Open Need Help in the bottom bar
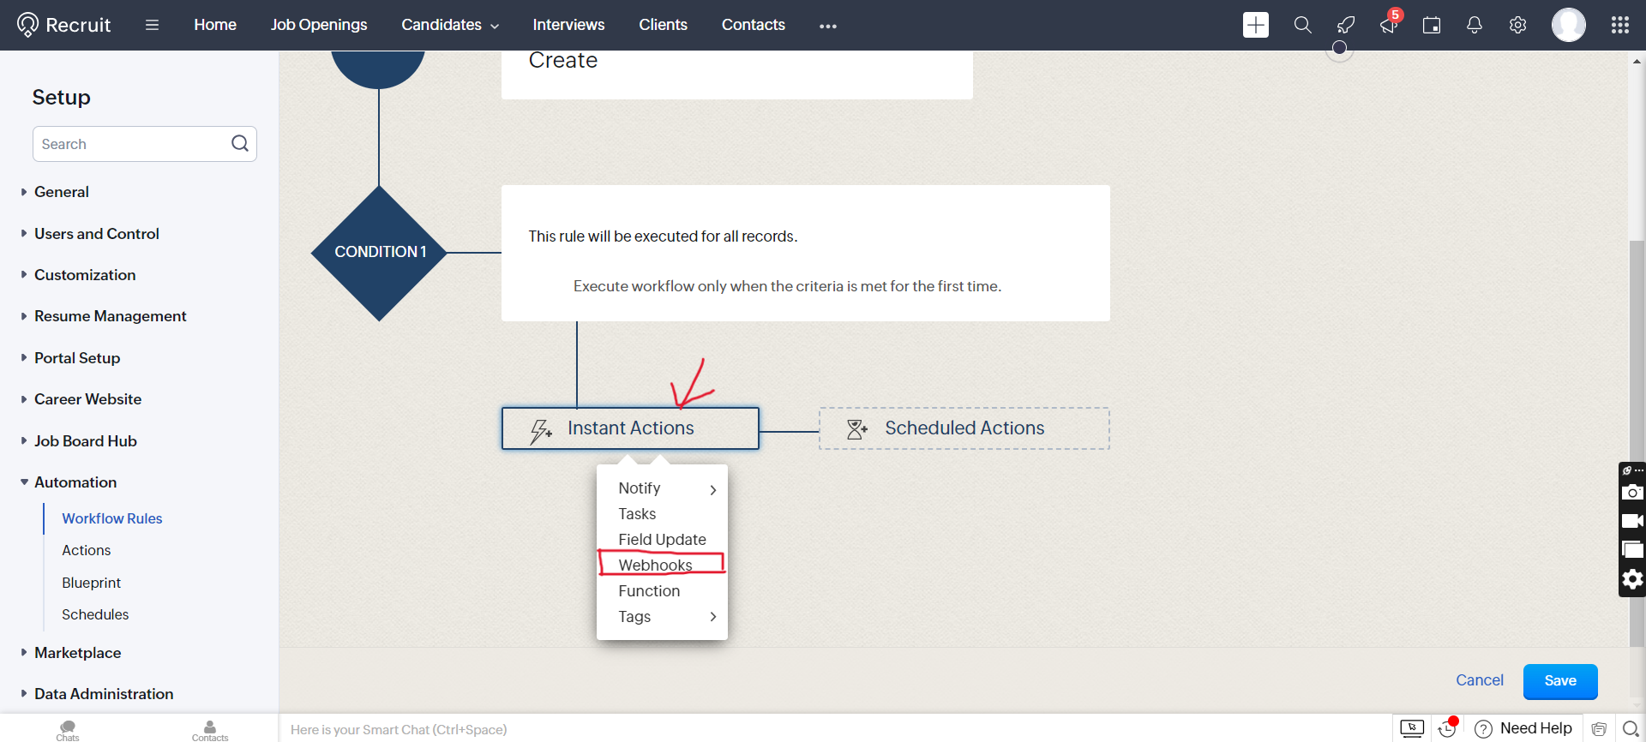 pos(1523,728)
